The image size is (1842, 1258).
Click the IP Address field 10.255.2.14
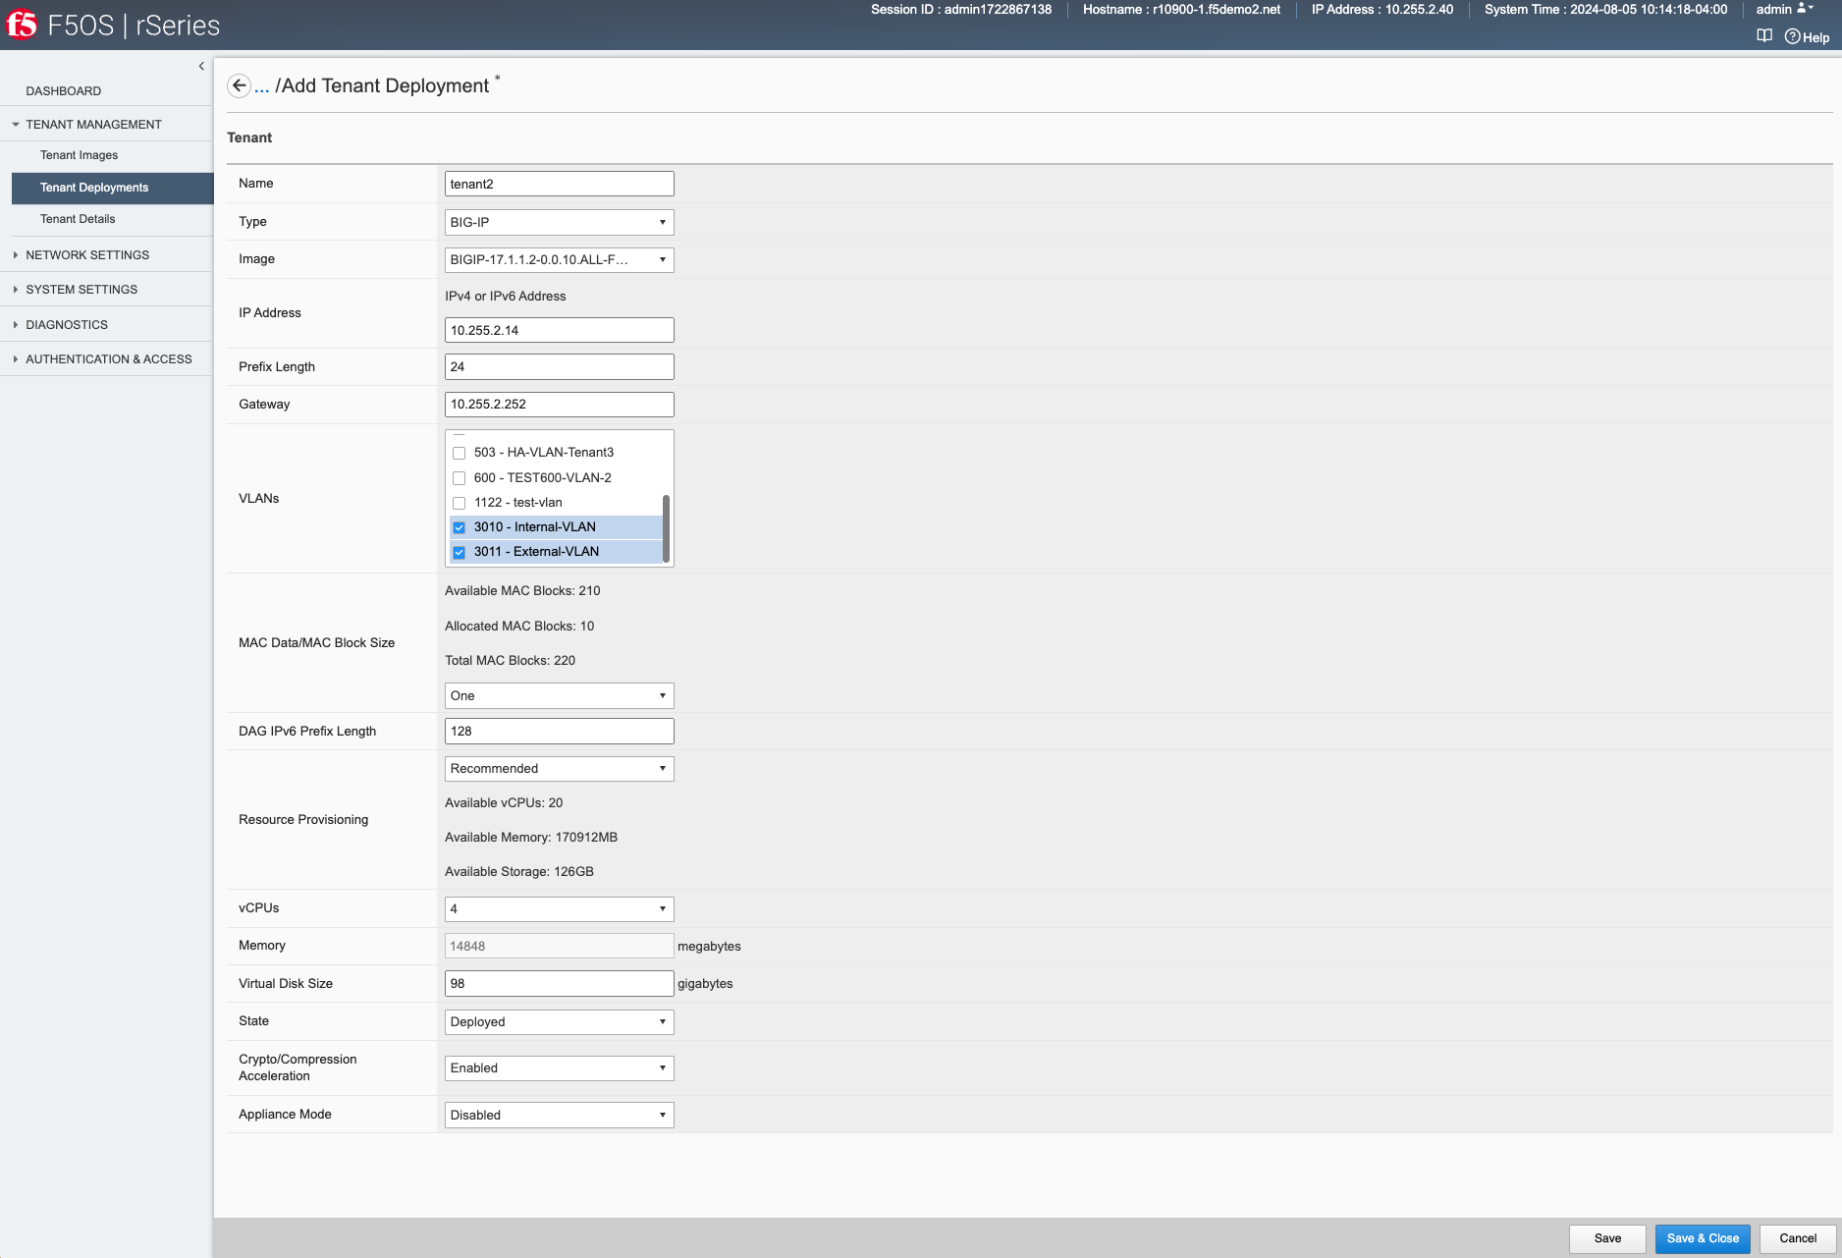click(x=559, y=330)
